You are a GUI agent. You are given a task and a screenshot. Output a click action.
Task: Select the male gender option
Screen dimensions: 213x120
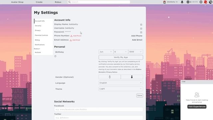pos(109,77)
